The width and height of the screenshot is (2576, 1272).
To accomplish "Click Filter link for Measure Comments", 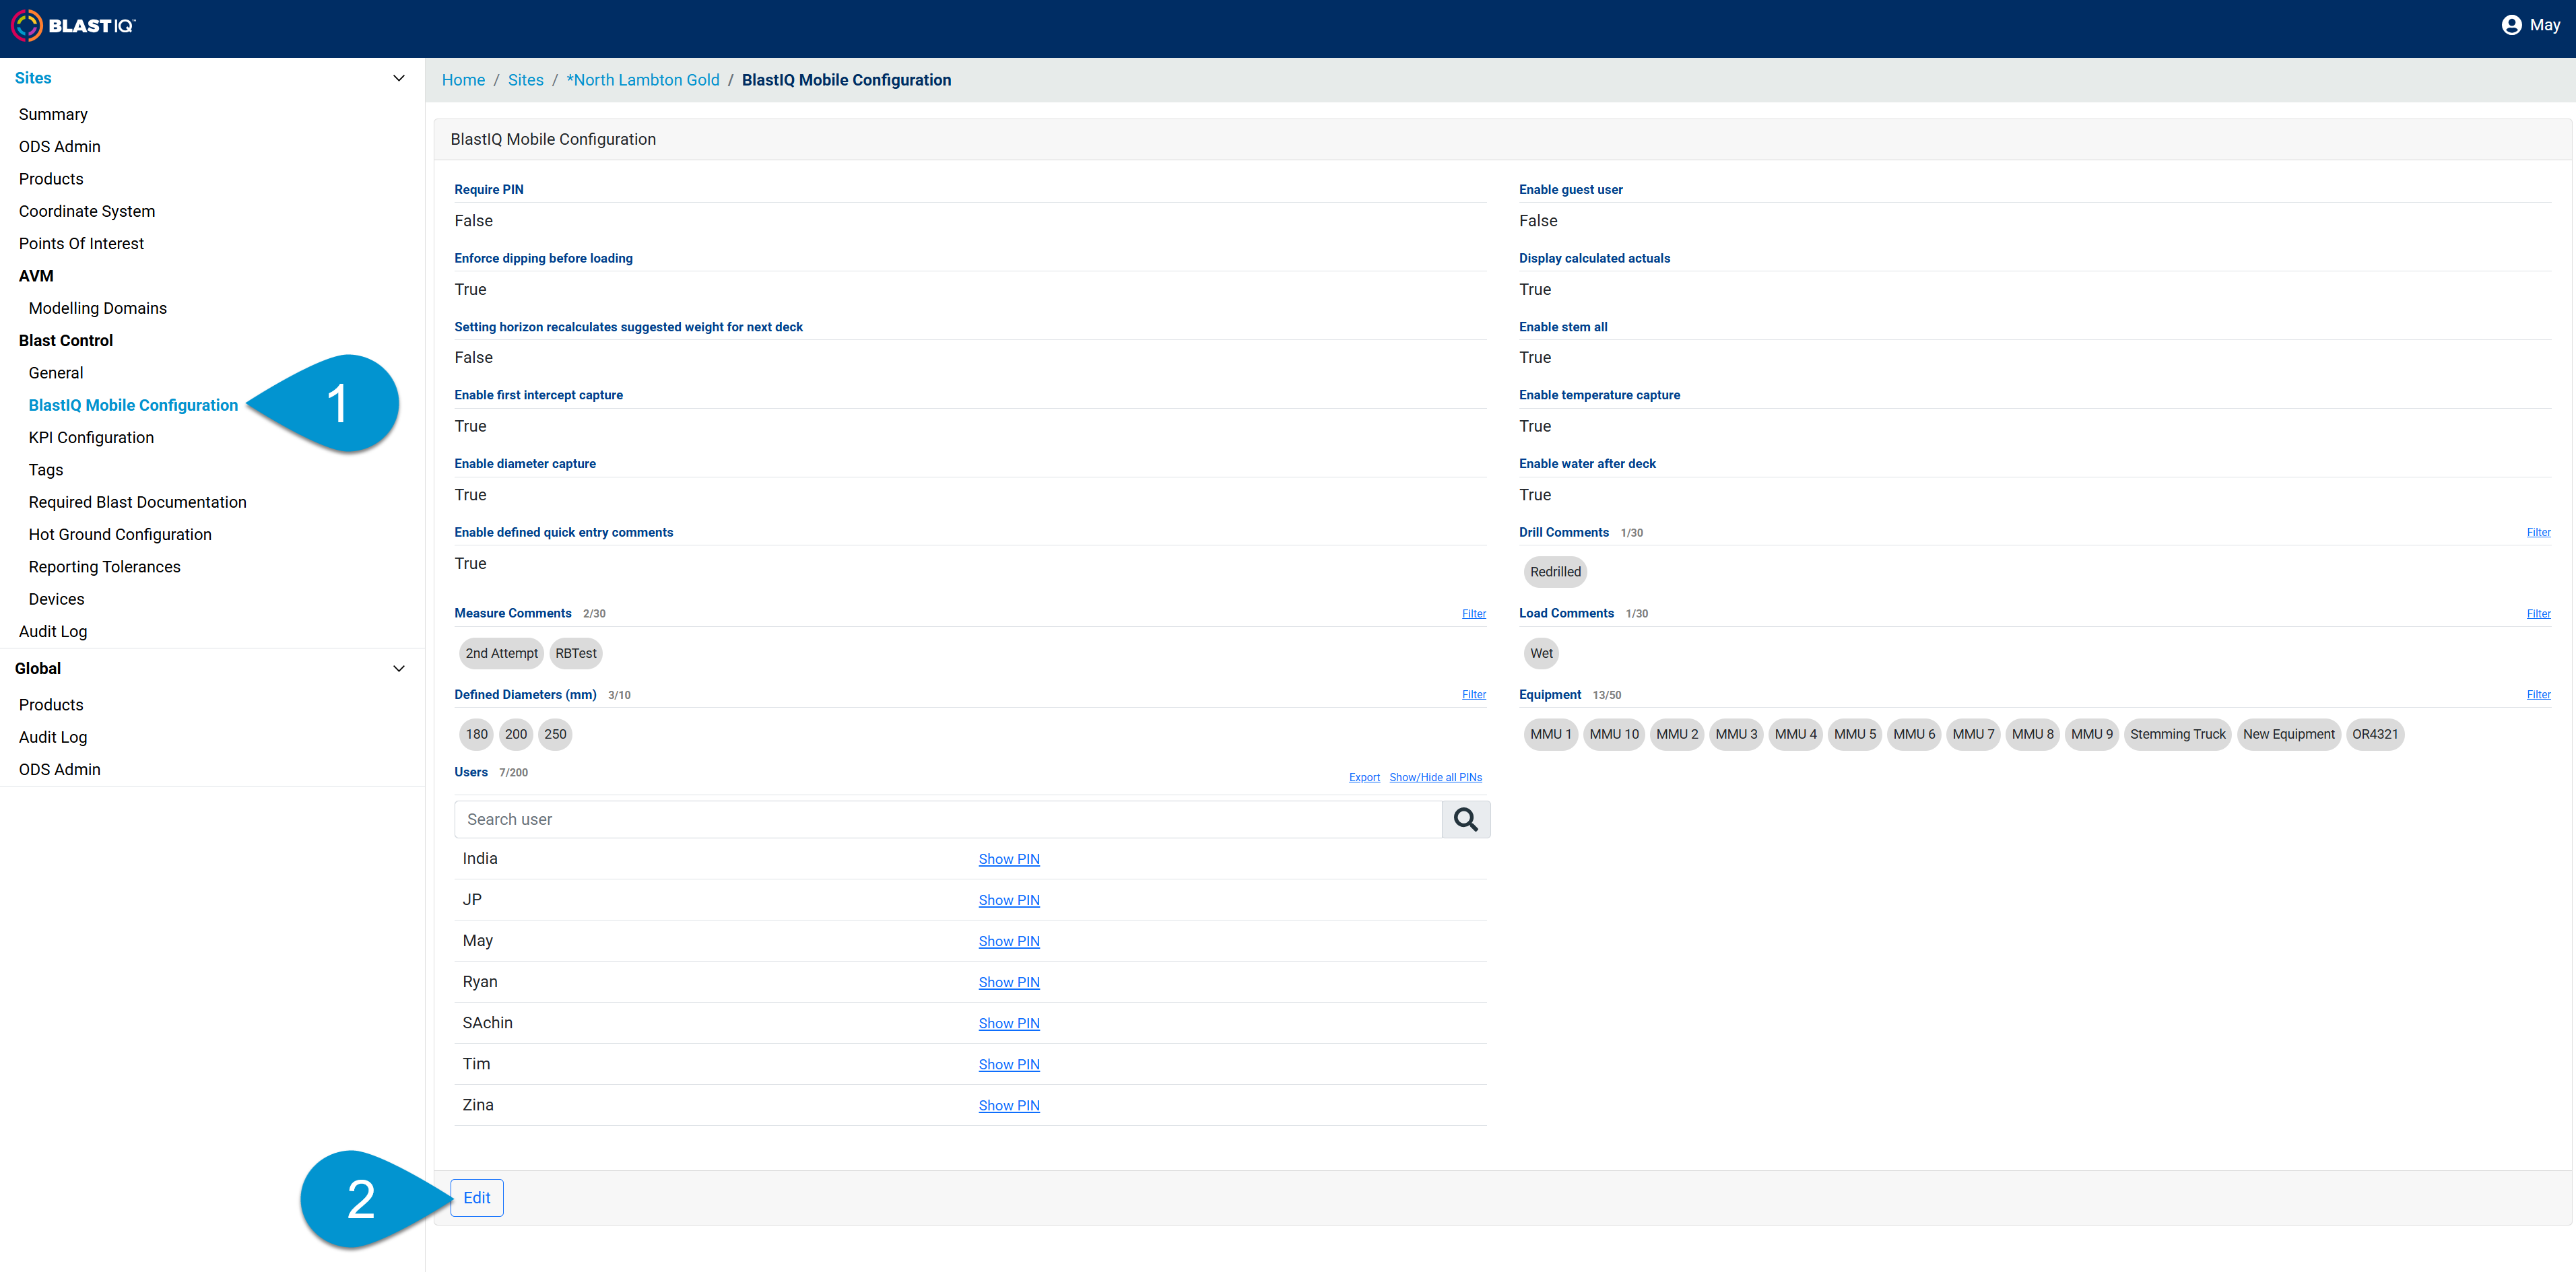I will 1474,614.
